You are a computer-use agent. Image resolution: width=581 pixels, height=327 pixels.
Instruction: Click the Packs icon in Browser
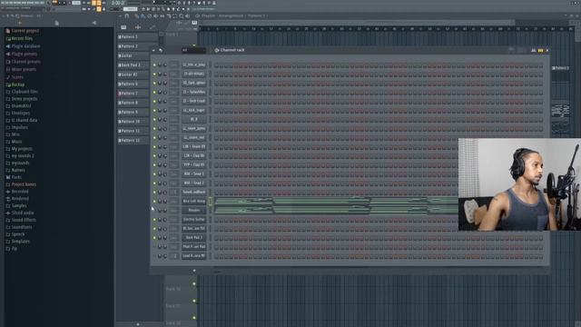pos(8,177)
